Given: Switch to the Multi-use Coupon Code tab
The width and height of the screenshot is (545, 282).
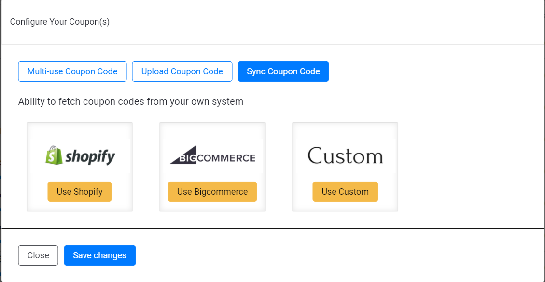Looking at the screenshot, I should click(72, 71).
